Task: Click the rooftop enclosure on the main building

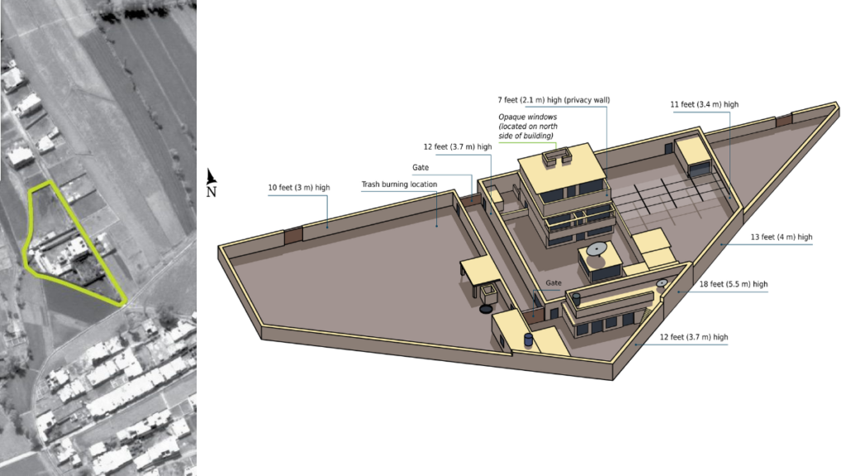Action: coord(556,156)
